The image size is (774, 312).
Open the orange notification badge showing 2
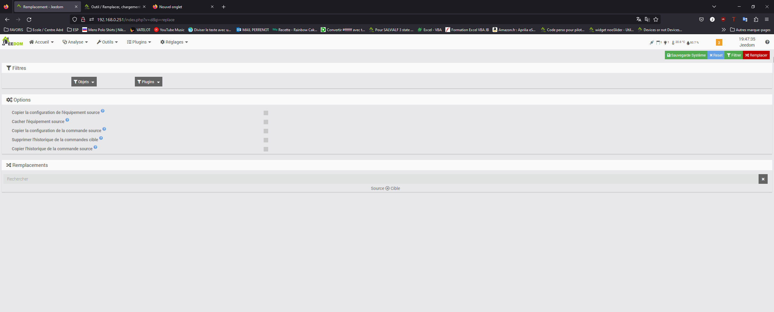tap(719, 43)
